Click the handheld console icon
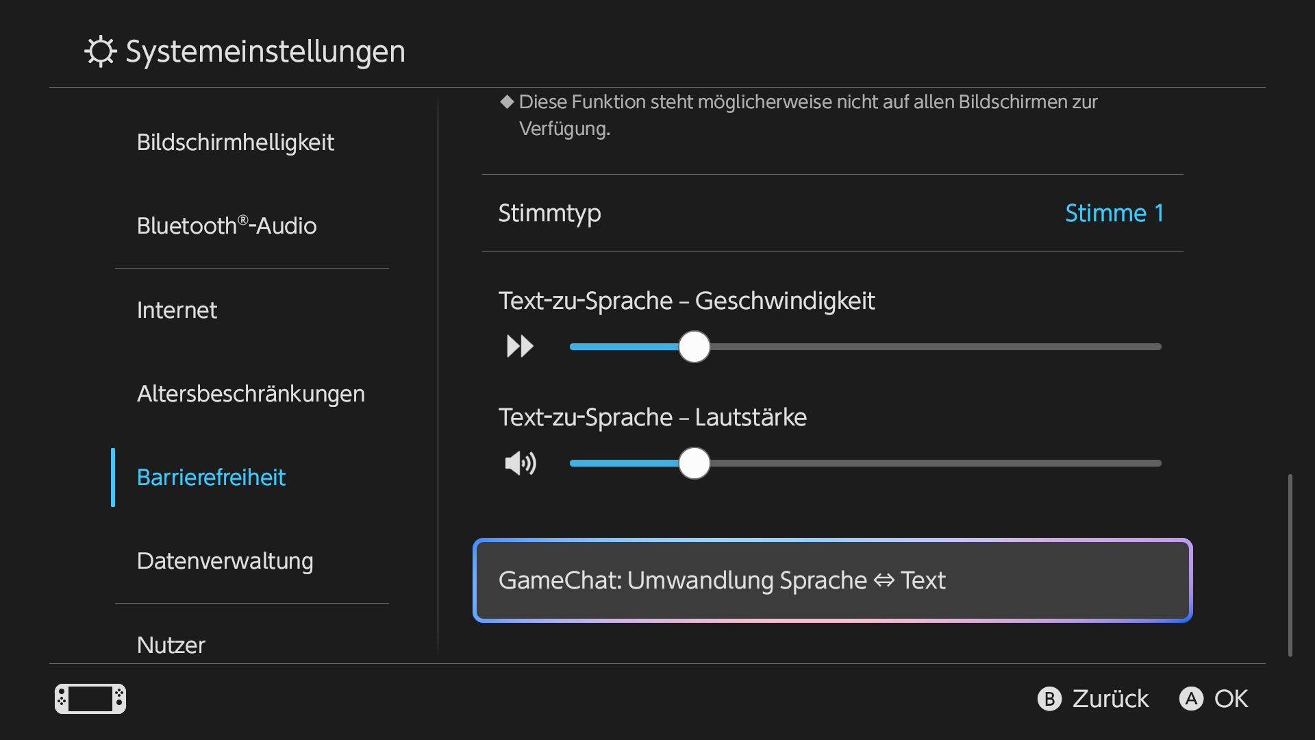 click(90, 699)
